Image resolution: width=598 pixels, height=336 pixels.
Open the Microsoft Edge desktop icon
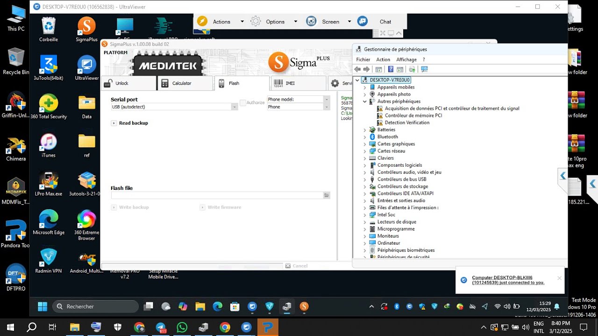[x=49, y=223]
